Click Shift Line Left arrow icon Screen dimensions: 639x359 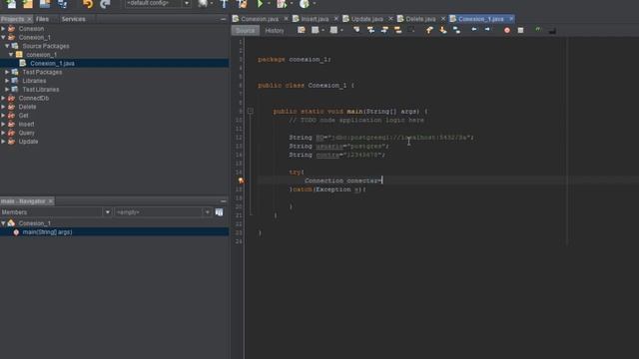click(474, 30)
